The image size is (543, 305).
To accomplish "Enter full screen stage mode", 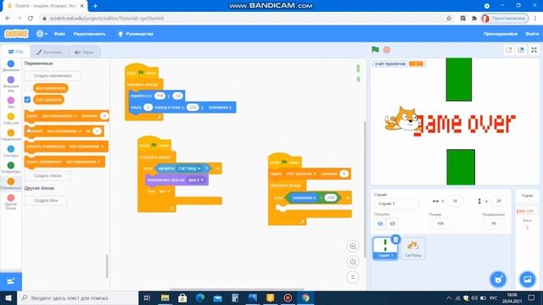I will tap(534, 50).
